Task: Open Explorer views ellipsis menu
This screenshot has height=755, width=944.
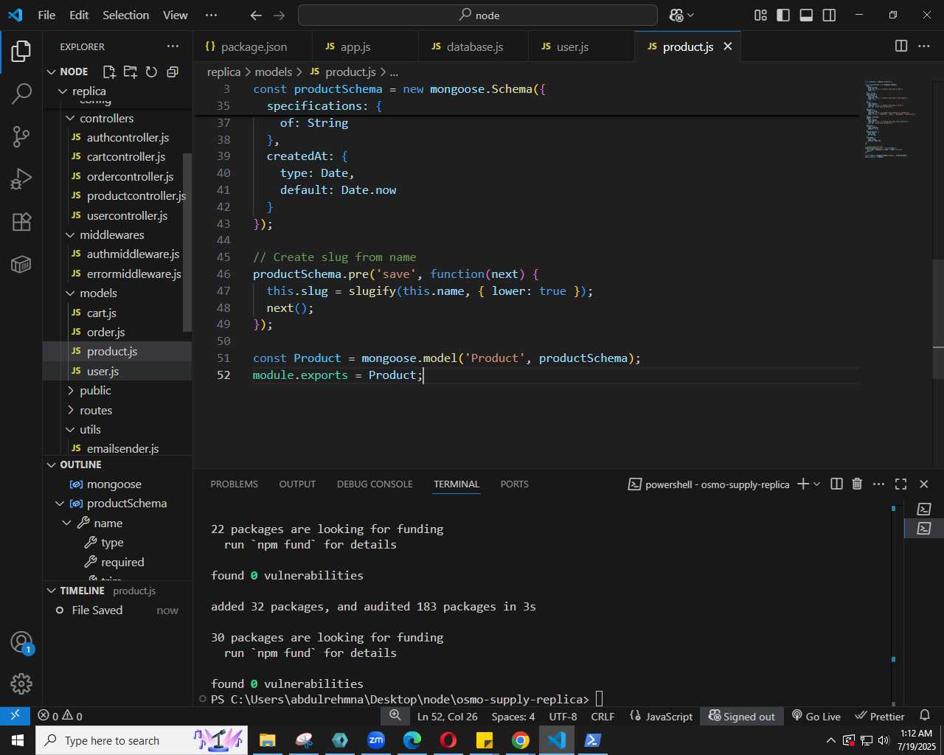Action: click(173, 46)
